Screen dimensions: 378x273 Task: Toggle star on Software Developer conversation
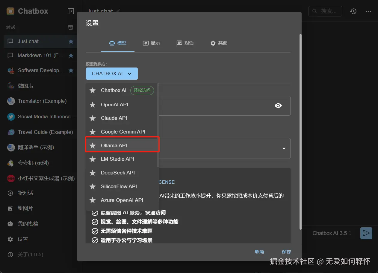click(71, 70)
